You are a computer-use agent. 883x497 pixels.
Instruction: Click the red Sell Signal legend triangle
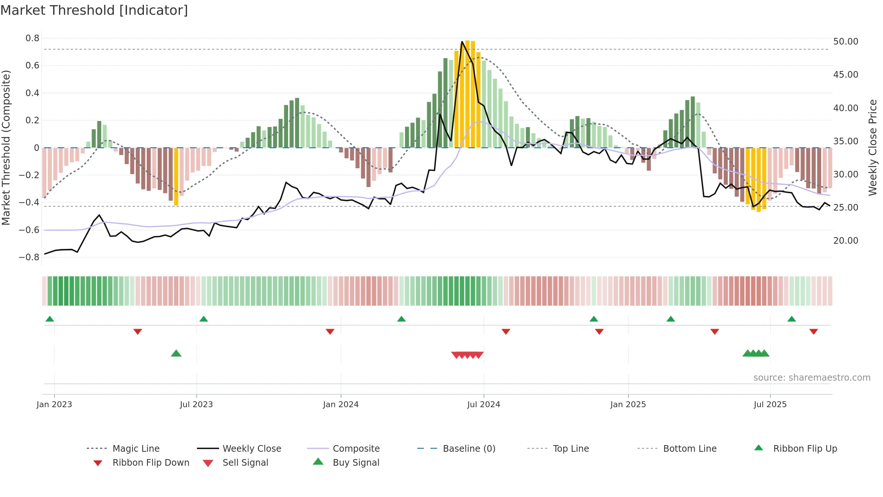pos(208,463)
